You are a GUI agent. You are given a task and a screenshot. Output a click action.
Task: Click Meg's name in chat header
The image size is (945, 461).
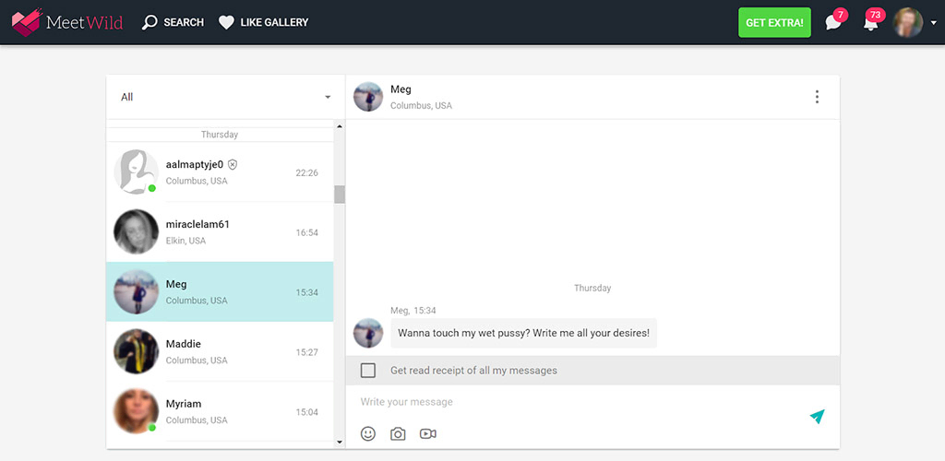tap(401, 89)
